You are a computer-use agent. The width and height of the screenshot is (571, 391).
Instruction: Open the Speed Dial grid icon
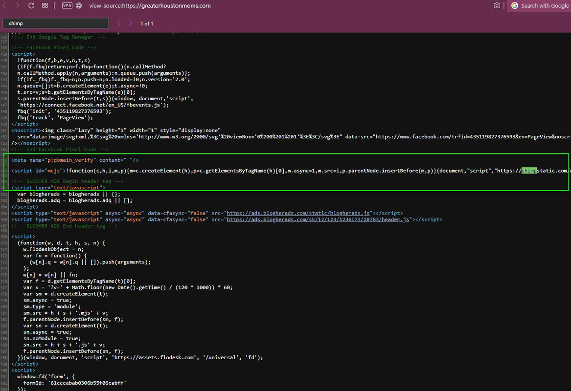click(x=45, y=5)
